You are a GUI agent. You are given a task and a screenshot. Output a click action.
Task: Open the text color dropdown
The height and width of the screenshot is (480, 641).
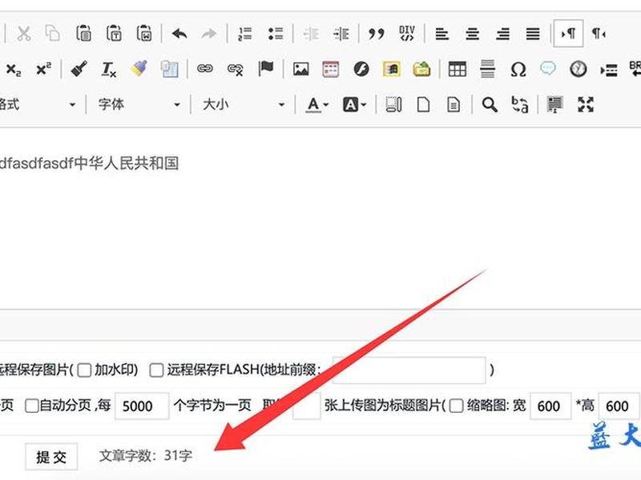pyautogui.click(x=317, y=105)
